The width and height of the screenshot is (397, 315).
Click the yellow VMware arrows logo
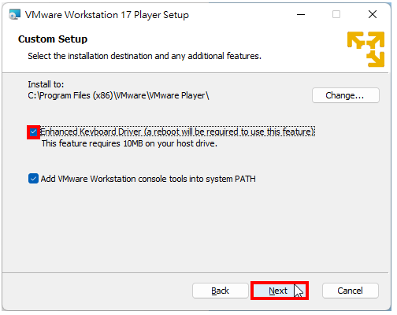click(x=365, y=50)
